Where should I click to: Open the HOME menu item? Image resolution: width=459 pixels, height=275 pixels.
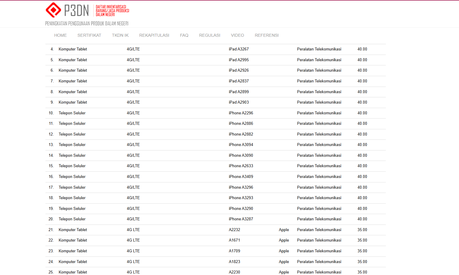tap(60, 35)
